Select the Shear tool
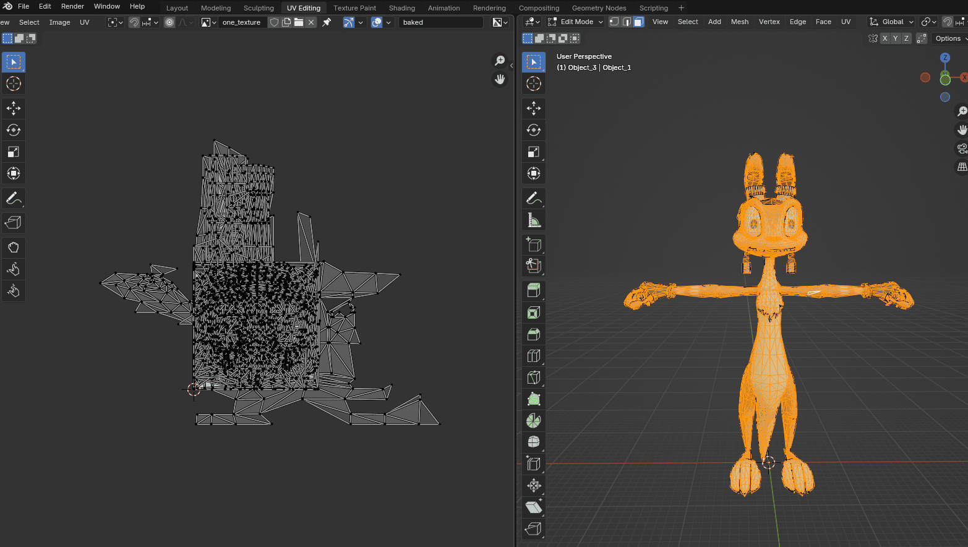 click(534, 507)
